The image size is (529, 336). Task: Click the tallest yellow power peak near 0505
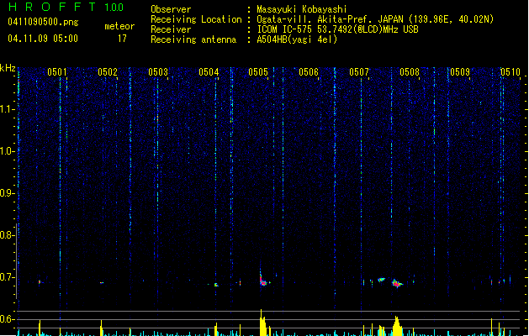coord(262,323)
